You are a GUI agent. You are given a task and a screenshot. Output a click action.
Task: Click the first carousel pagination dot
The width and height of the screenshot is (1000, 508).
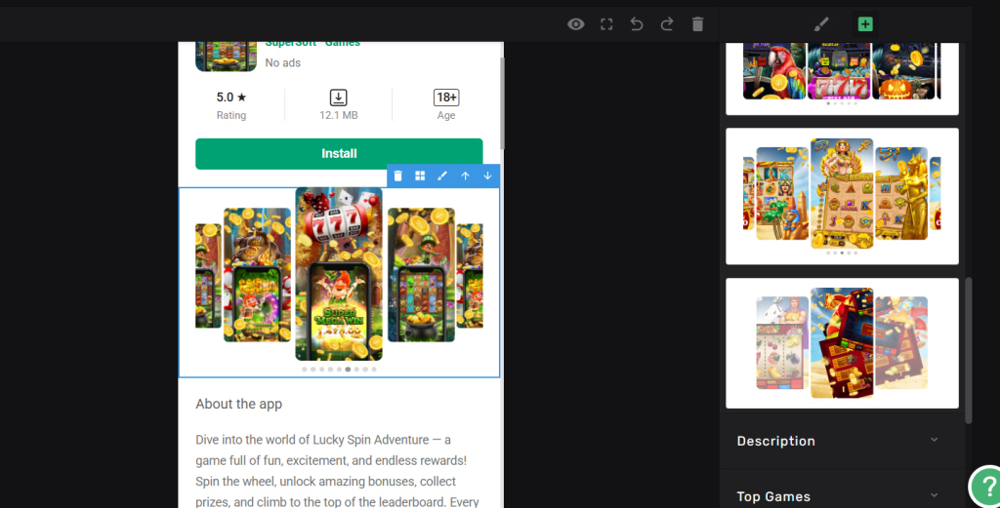tap(305, 370)
